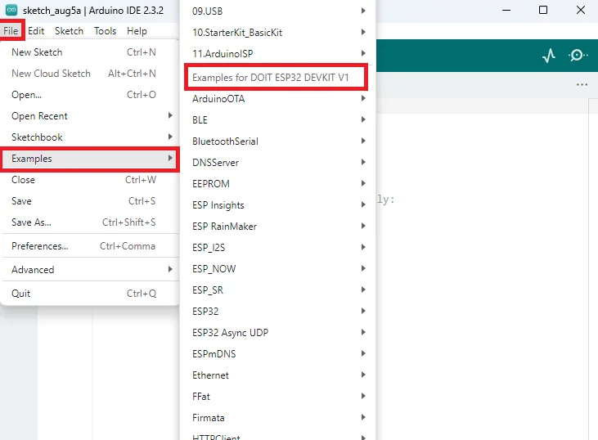Expand ESP_NOW examples submenu
The height and width of the screenshot is (440, 598).
click(278, 269)
